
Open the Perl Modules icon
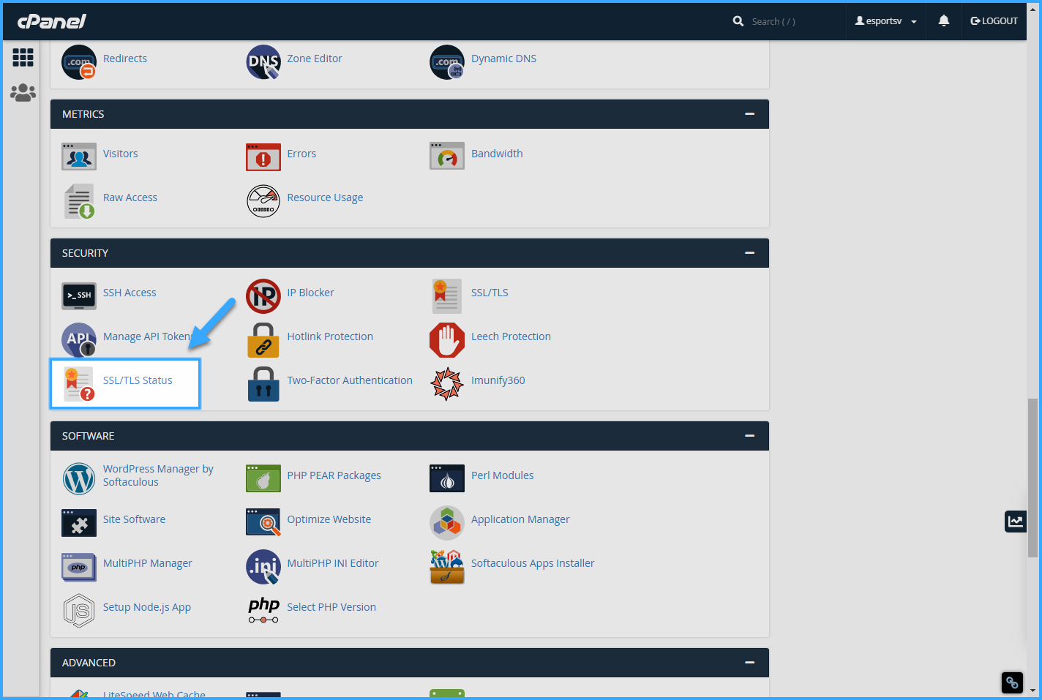pos(447,478)
